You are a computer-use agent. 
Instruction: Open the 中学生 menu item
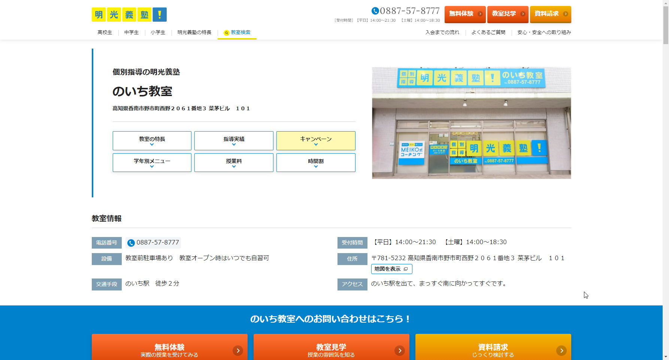click(131, 33)
